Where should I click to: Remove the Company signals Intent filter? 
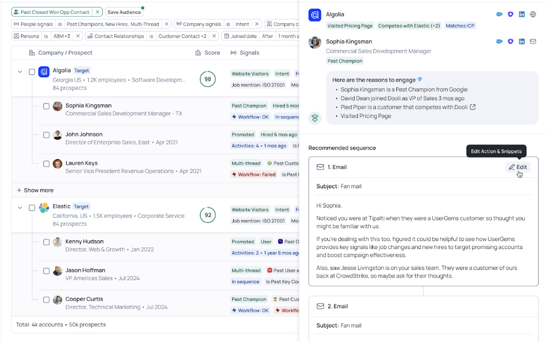tap(257, 24)
